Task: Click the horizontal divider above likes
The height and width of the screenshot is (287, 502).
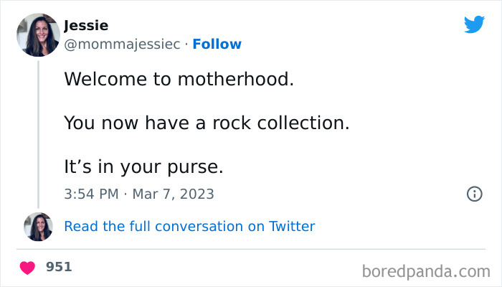Action: pos(251,249)
